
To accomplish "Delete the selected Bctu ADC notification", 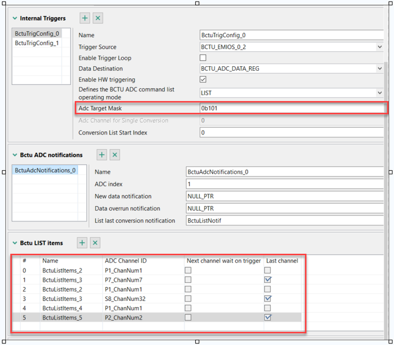I will tap(115, 155).
